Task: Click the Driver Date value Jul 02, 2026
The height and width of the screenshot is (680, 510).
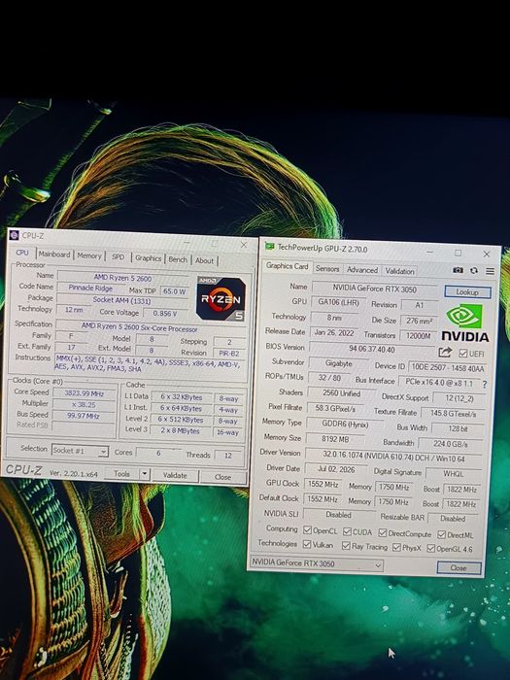Action: tap(336, 469)
